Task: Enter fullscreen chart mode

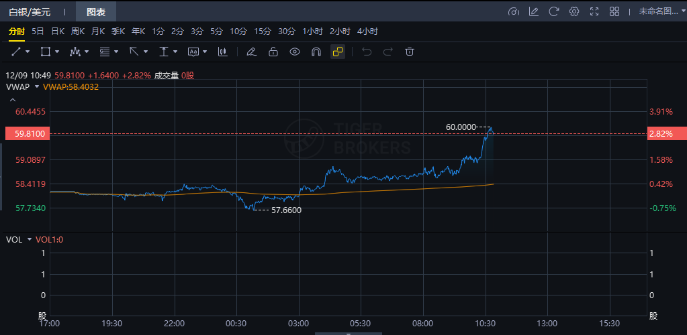Action: pyautogui.click(x=594, y=11)
